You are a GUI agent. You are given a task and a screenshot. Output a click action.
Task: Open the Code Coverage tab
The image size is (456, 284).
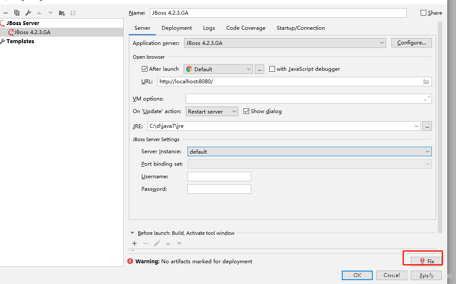[246, 28]
